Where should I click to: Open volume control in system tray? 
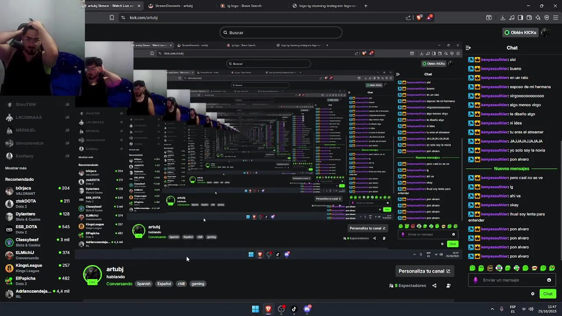point(531,309)
